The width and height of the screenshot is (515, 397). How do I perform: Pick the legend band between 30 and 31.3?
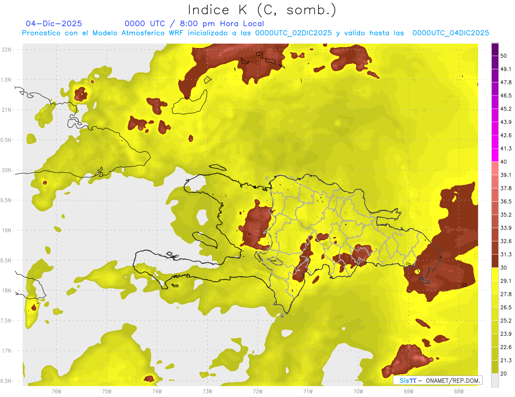tap(495, 261)
